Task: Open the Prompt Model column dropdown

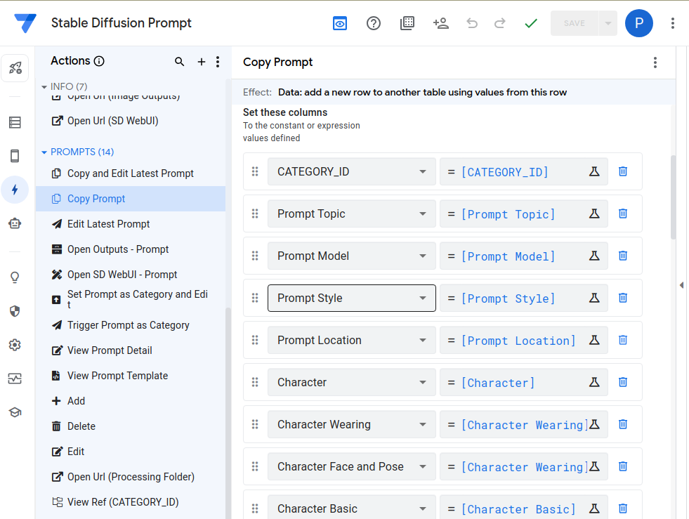Action: 352,256
